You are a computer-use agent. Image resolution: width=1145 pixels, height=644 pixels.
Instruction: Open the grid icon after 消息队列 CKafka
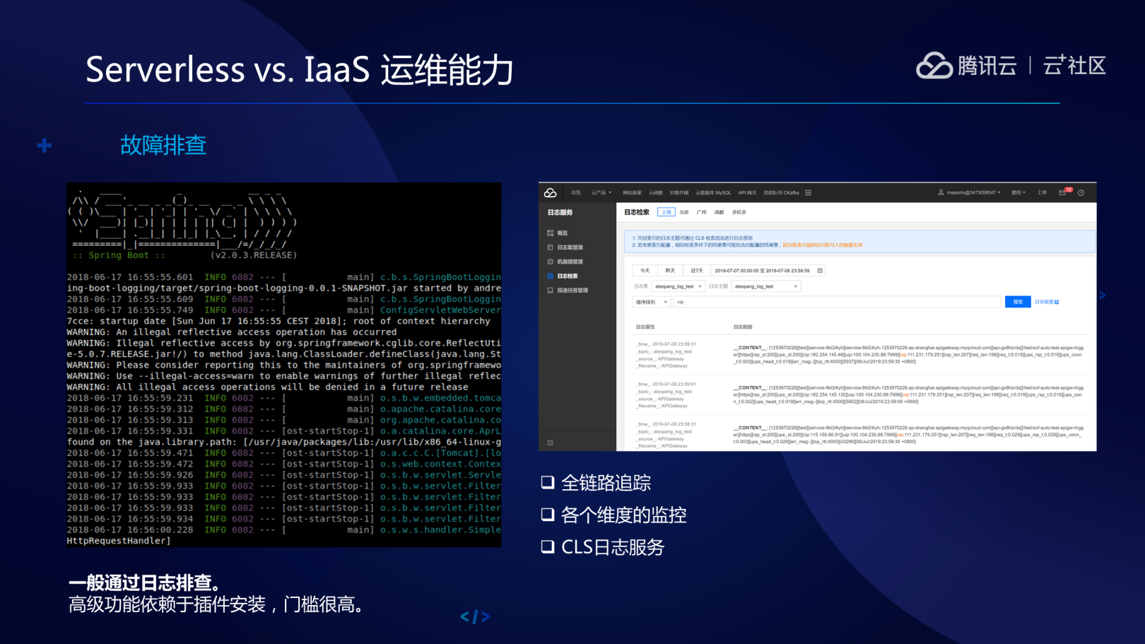point(808,193)
